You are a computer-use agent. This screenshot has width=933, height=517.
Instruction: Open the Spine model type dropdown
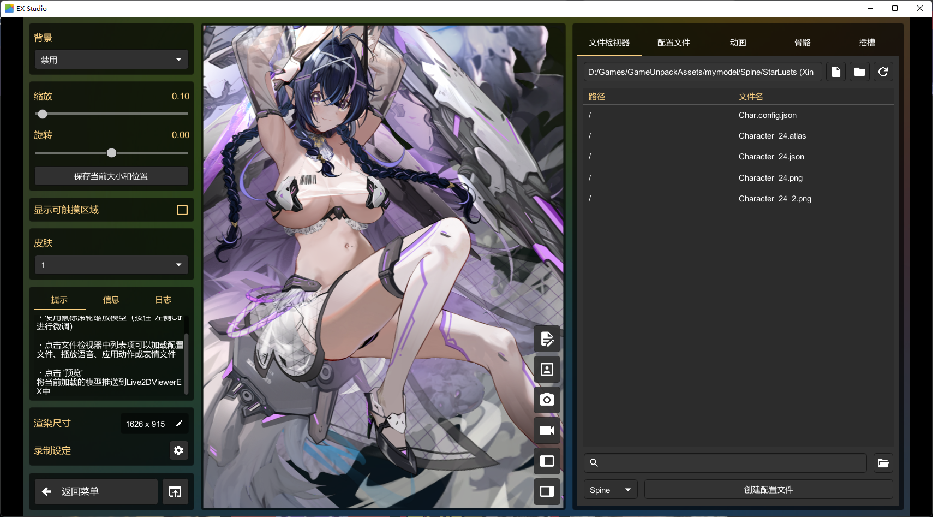(611, 490)
